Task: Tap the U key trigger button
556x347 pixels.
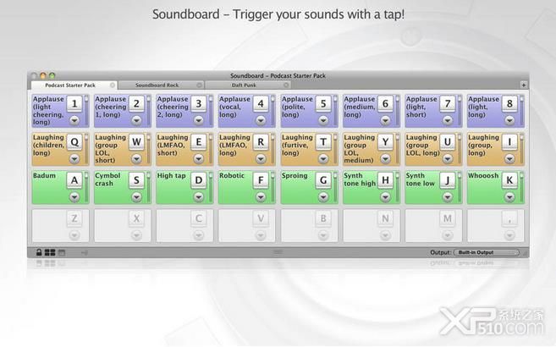Action: click(x=448, y=142)
